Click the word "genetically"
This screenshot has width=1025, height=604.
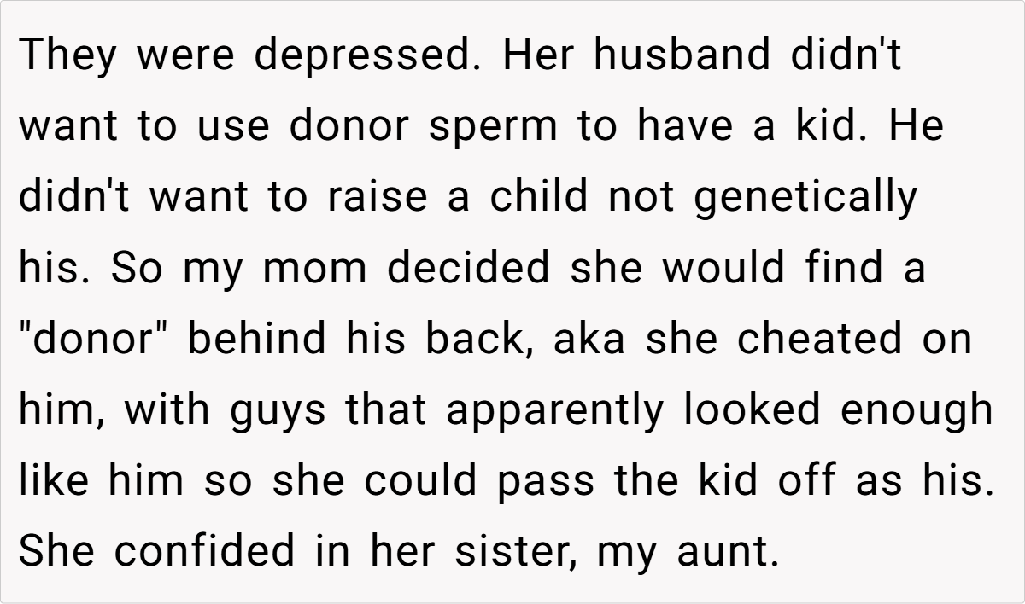[x=805, y=199]
